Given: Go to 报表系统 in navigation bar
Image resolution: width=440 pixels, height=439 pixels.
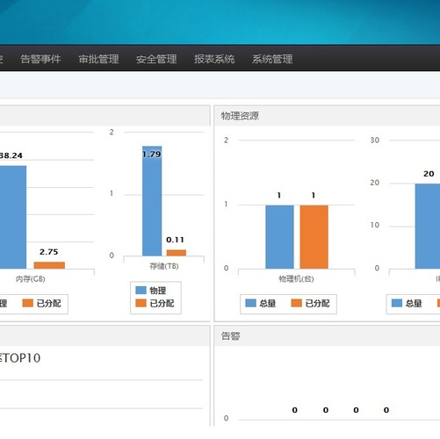Looking at the screenshot, I should (214, 59).
